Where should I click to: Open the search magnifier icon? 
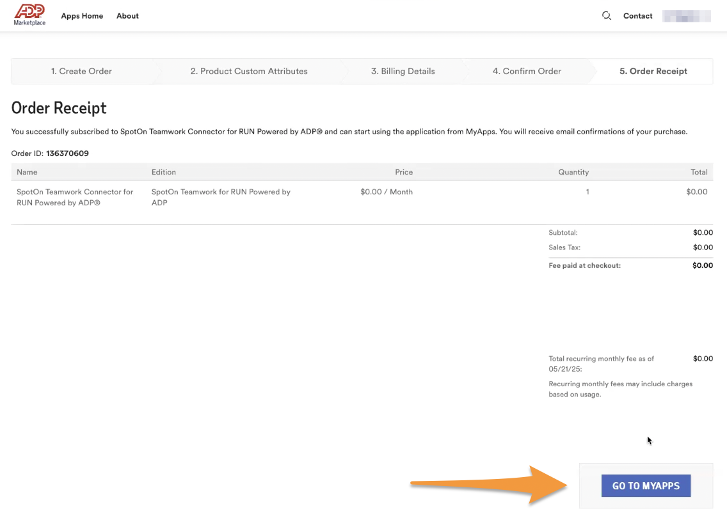click(606, 16)
